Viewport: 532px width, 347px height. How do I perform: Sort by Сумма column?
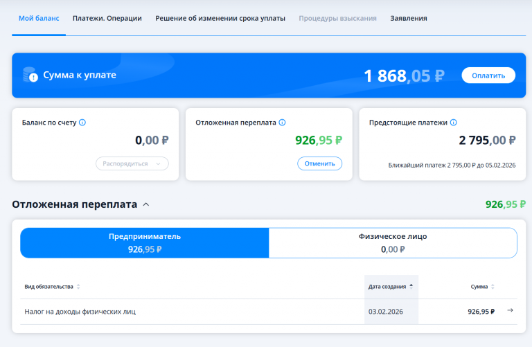tap(482, 287)
